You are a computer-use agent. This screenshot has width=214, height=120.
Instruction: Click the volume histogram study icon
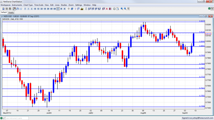[82, 9]
